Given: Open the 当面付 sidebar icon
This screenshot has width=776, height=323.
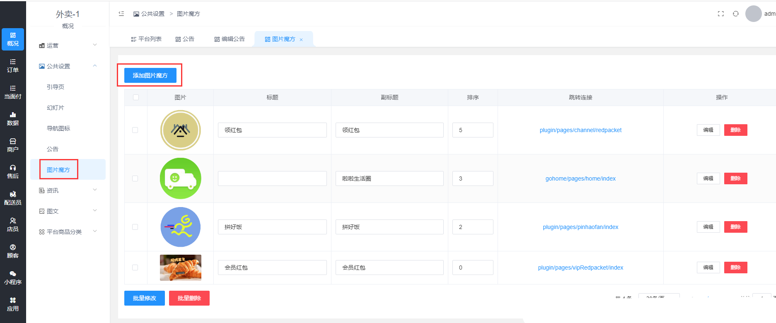Looking at the screenshot, I should point(13,92).
